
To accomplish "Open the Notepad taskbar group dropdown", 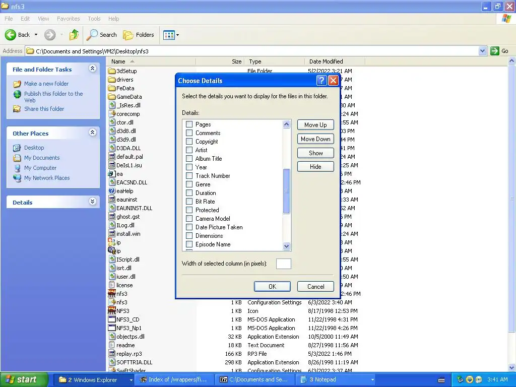I will 372,380.
